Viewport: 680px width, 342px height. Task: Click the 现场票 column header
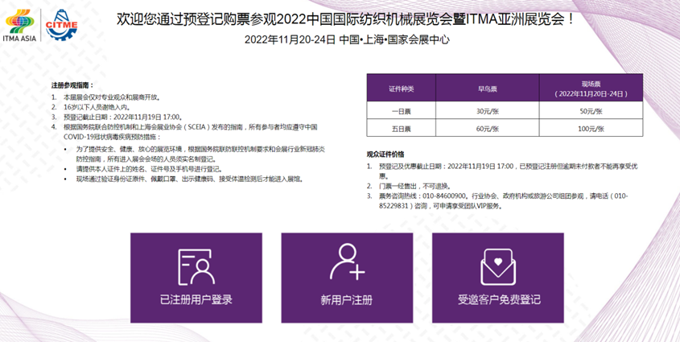(591, 88)
